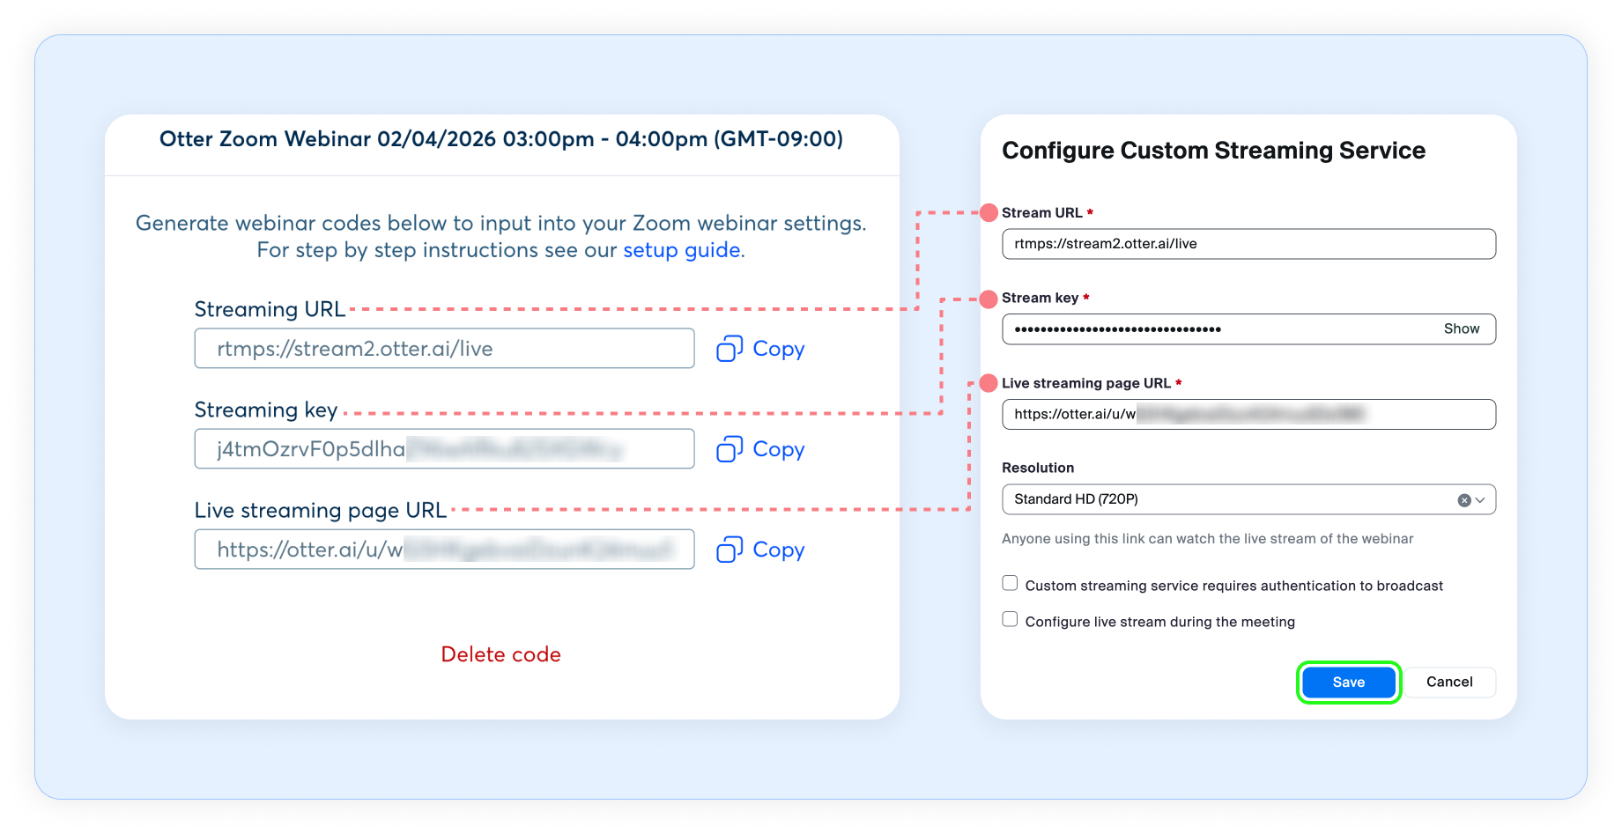The width and height of the screenshot is (1622, 834).
Task: Expand the Resolution dropdown chevron
Action: [x=1481, y=500]
